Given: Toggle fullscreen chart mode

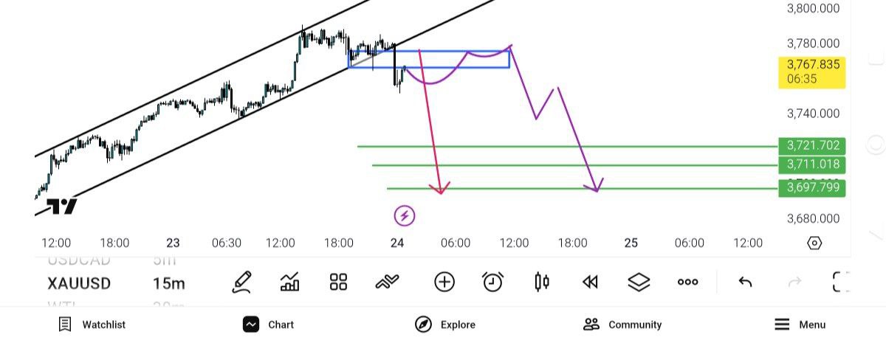Looking at the screenshot, I should pos(840,282).
